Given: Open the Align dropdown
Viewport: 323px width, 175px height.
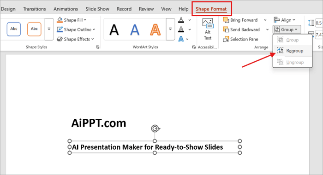Looking at the screenshot, I should coord(285,20).
